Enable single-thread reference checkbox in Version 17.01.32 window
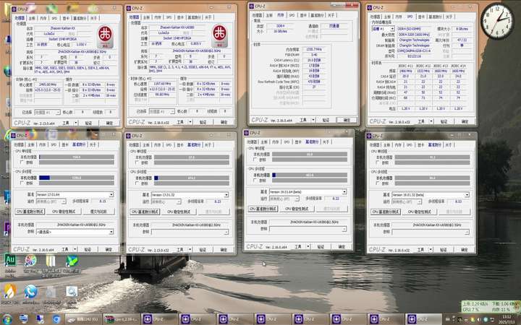The image size is (521, 325). point(137,162)
